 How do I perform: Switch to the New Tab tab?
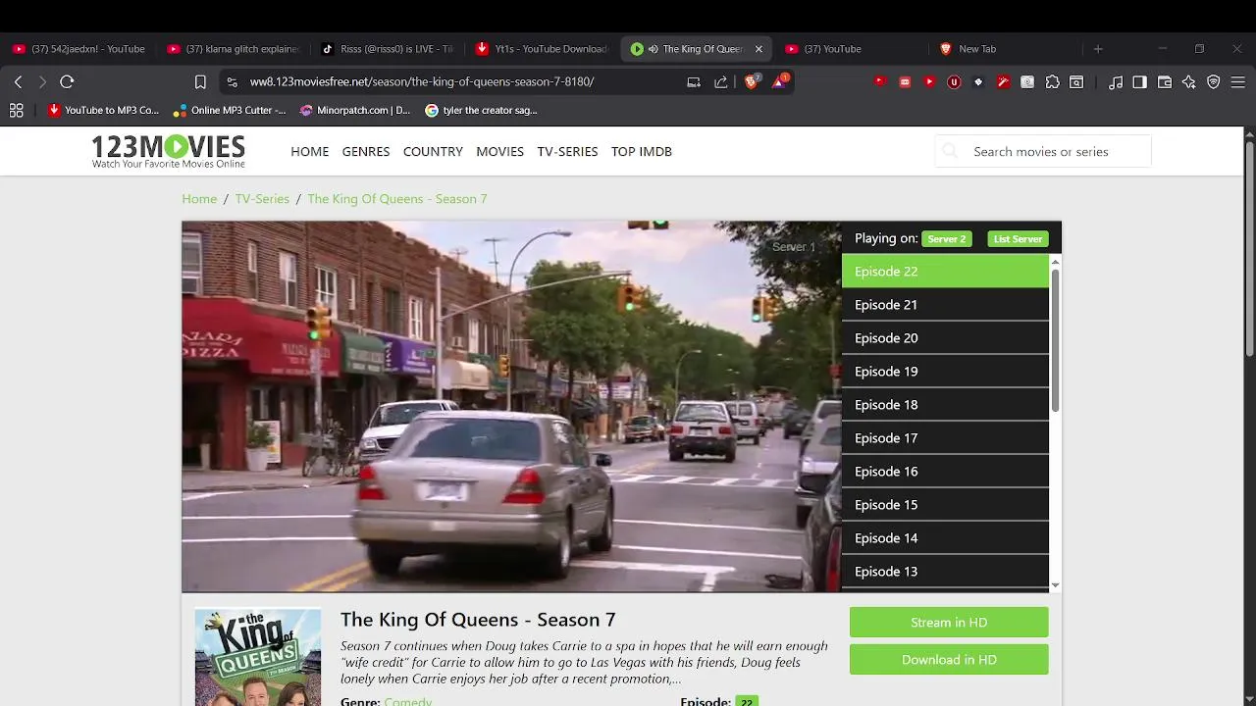pos(1006,49)
